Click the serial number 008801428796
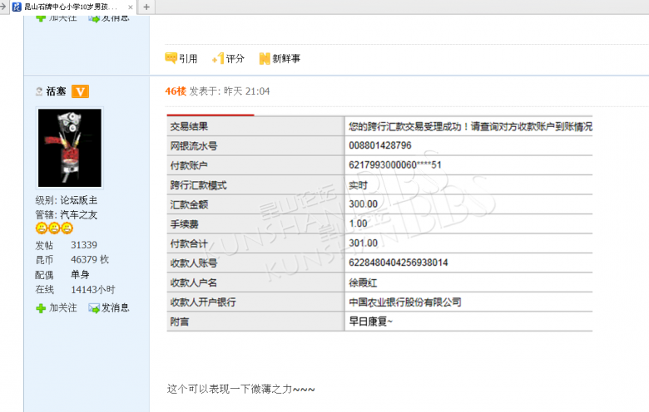The image size is (649, 412). tap(380, 145)
